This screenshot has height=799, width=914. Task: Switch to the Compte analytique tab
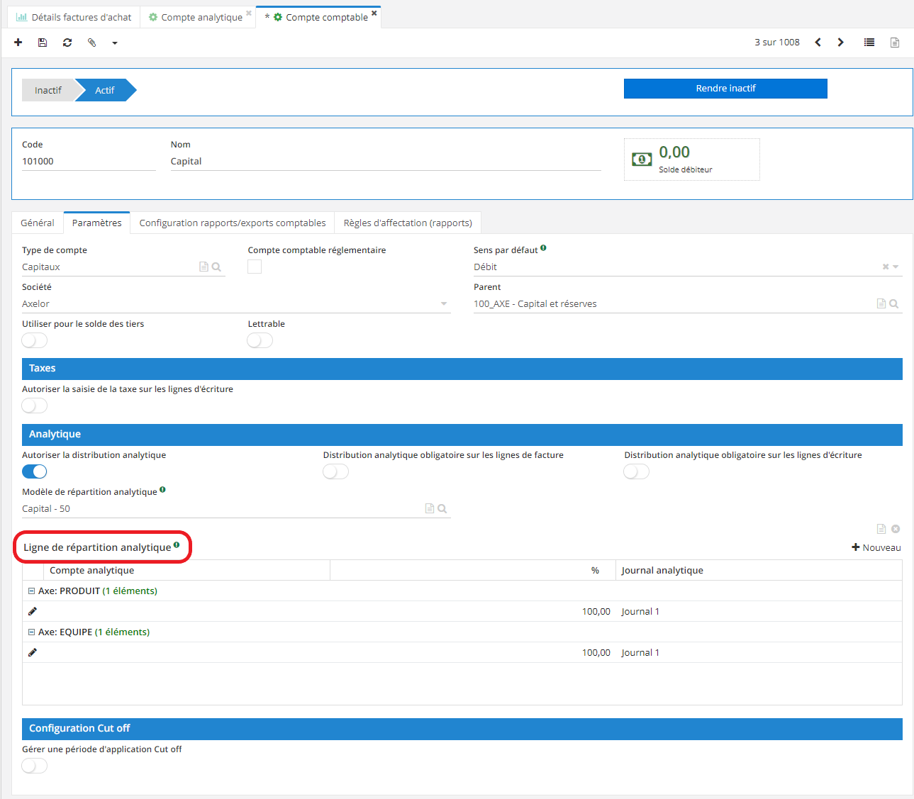(x=198, y=17)
